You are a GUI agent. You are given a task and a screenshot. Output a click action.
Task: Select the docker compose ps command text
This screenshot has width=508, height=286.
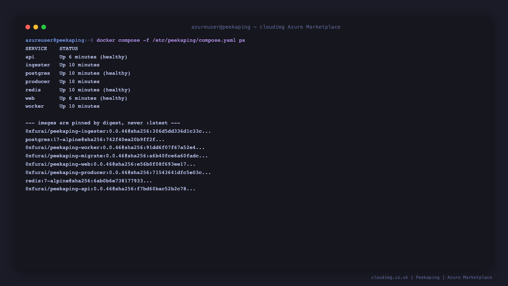pos(171,40)
